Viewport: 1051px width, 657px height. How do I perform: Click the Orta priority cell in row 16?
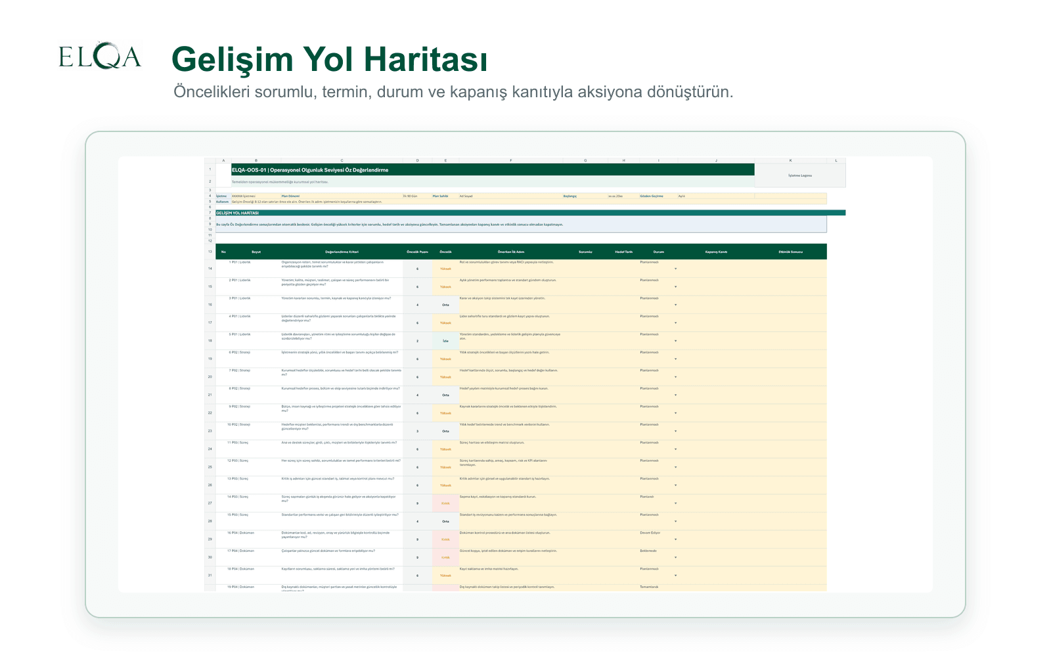[445, 305]
